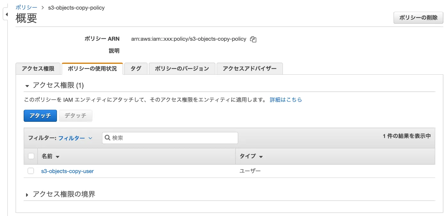
Task: Copy the policy ARN using copy icon
Action: (x=253, y=39)
